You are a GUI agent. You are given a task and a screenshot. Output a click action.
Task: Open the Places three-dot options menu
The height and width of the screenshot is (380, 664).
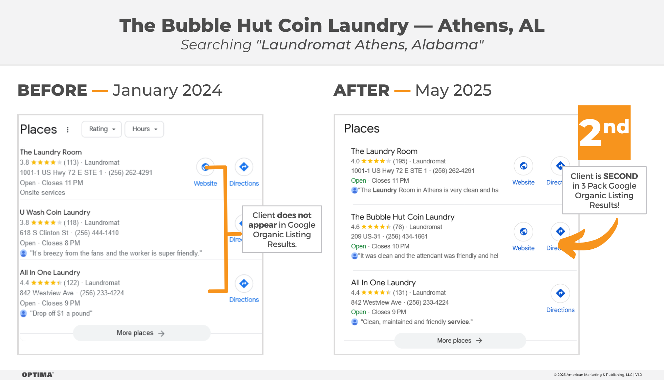pyautogui.click(x=67, y=130)
